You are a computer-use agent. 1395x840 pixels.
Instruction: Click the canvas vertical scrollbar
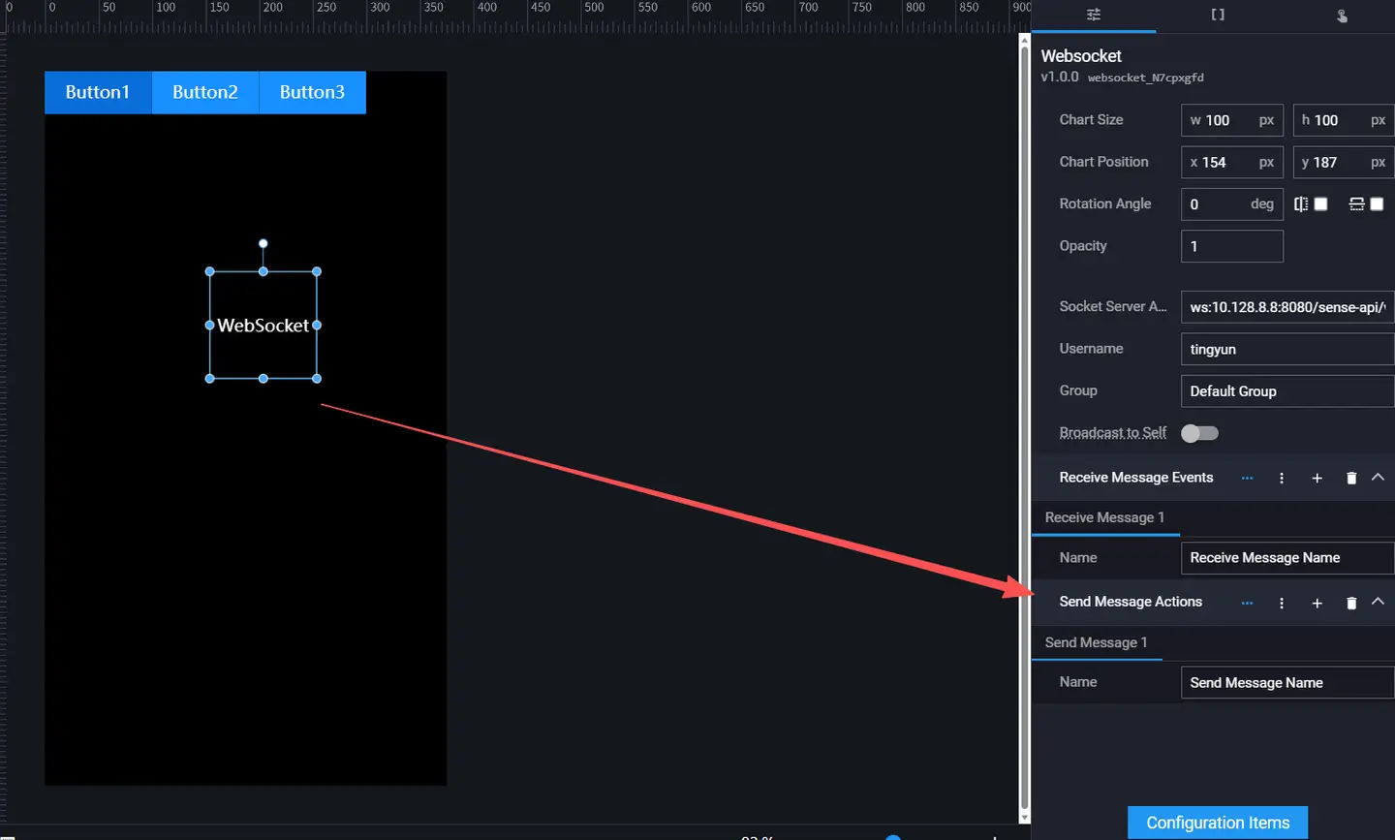[x=1025, y=426]
